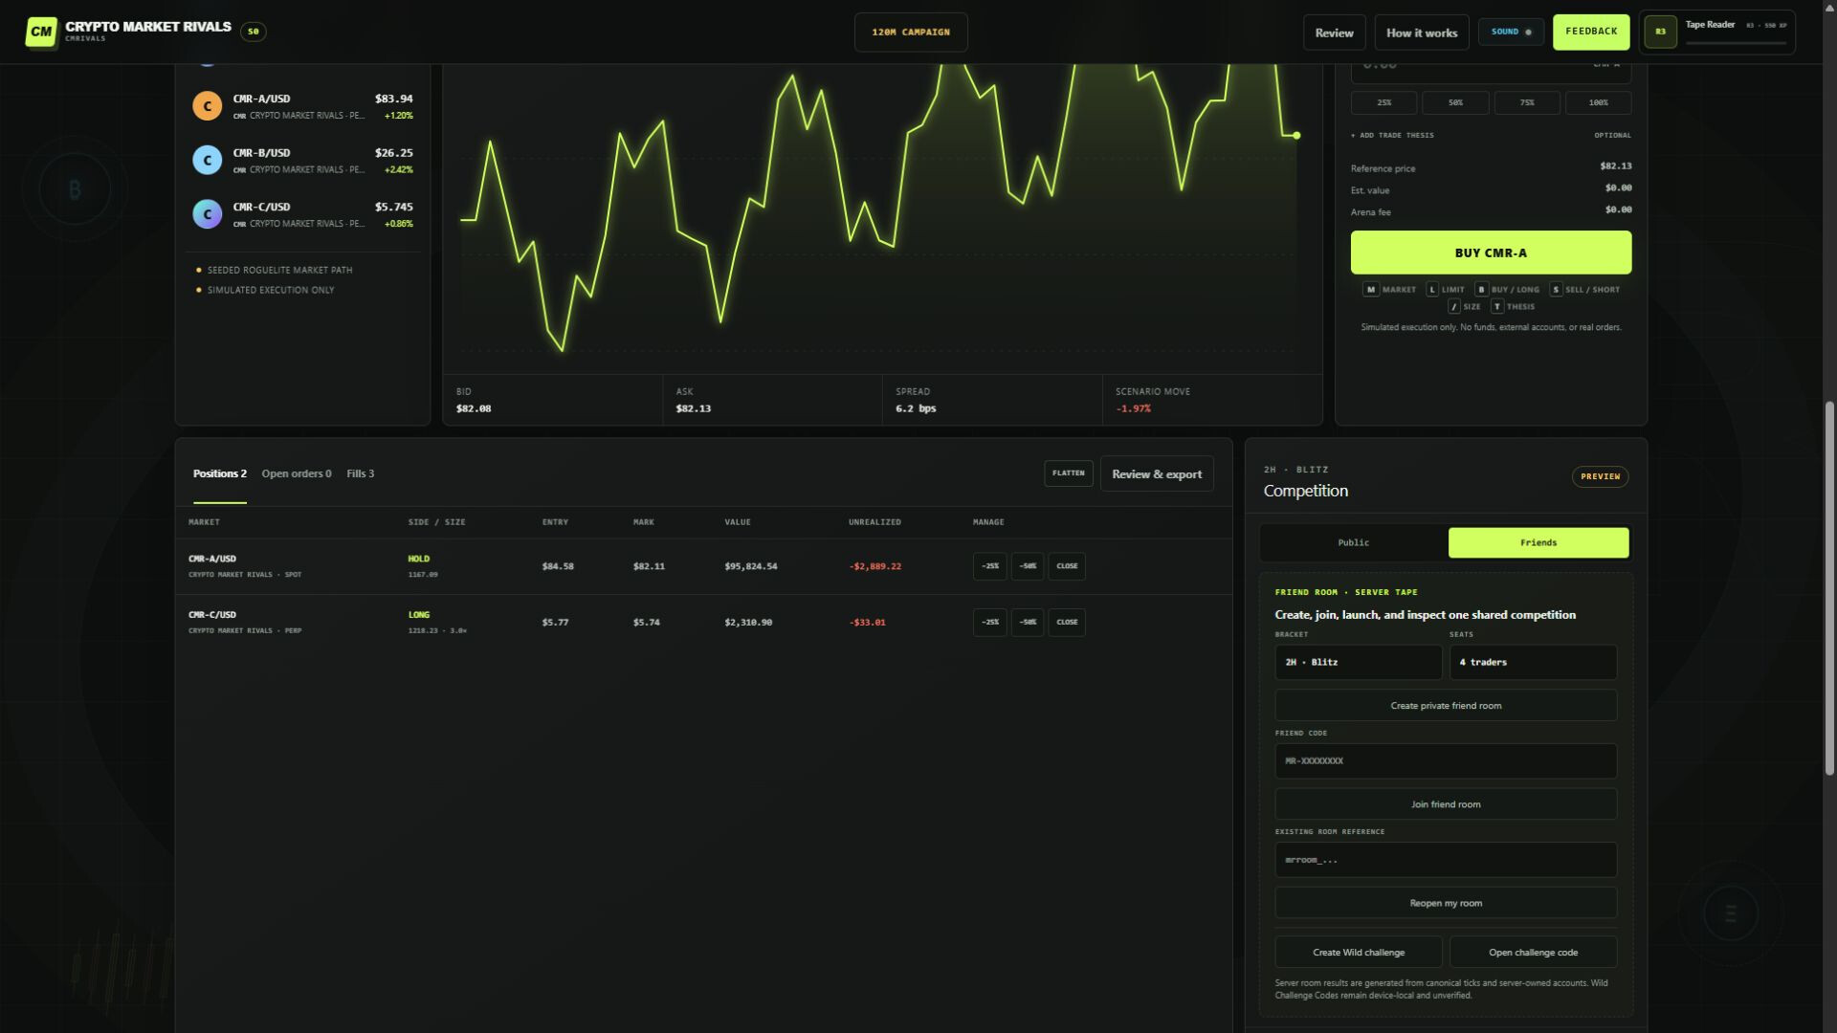Click Create Wild challenge
1837x1033 pixels.
click(1359, 952)
